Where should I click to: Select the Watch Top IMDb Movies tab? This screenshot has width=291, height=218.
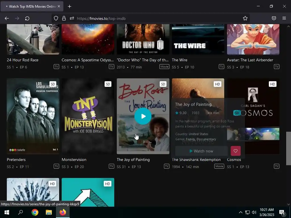32,6
